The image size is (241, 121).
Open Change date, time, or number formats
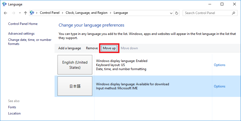pyautogui.click(x=30, y=42)
